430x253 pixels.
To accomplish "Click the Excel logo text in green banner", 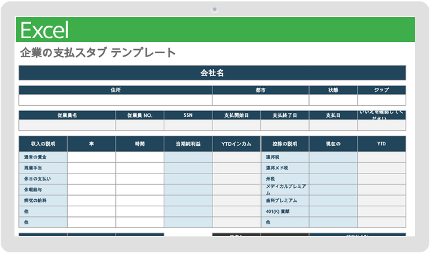I will (x=44, y=30).
